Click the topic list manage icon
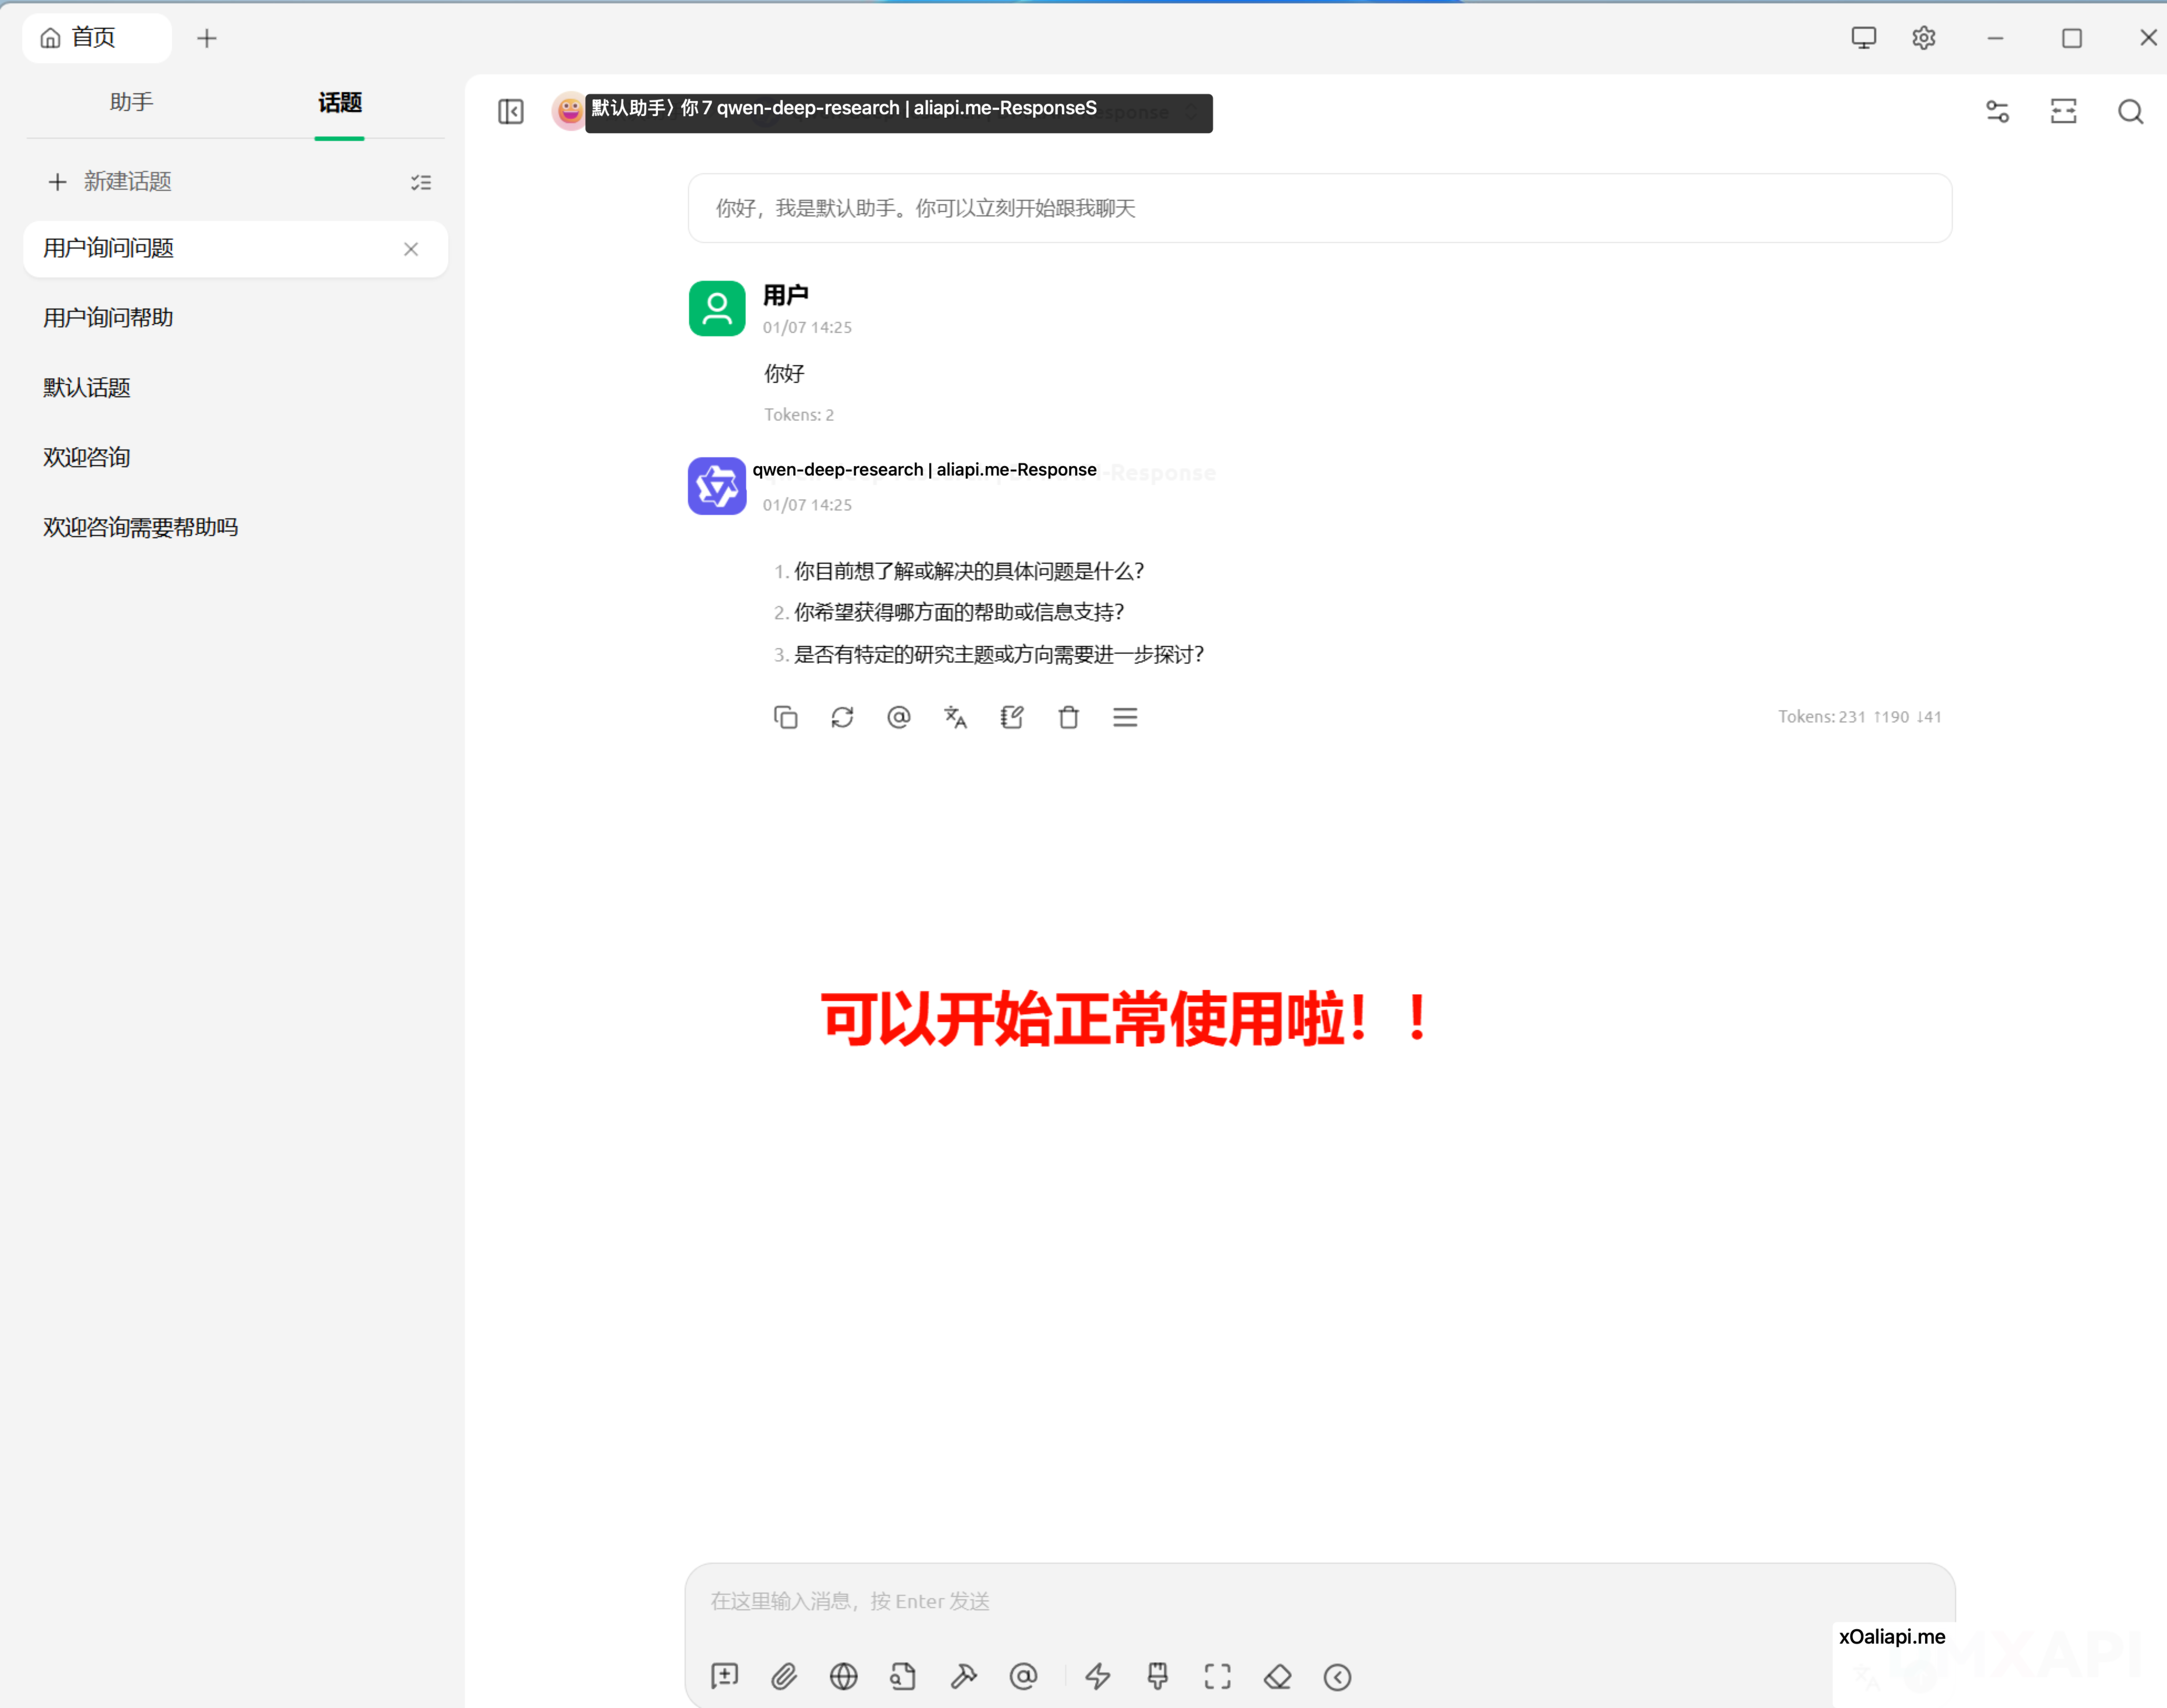This screenshot has height=1708, width=2167. (421, 182)
